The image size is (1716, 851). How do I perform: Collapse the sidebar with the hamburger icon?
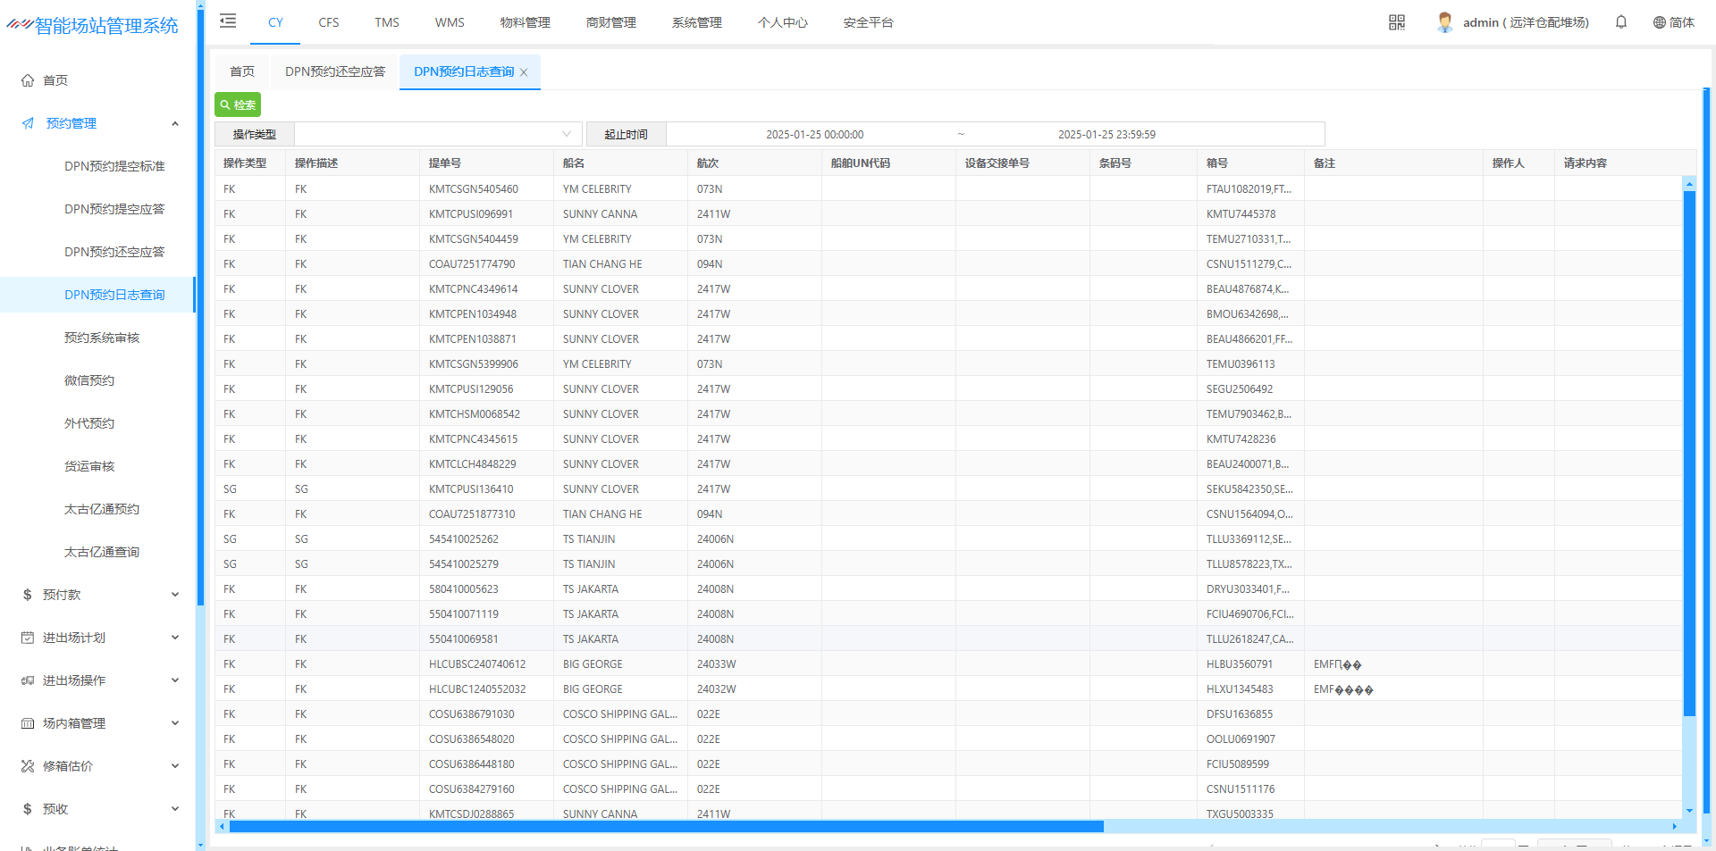pyautogui.click(x=228, y=21)
